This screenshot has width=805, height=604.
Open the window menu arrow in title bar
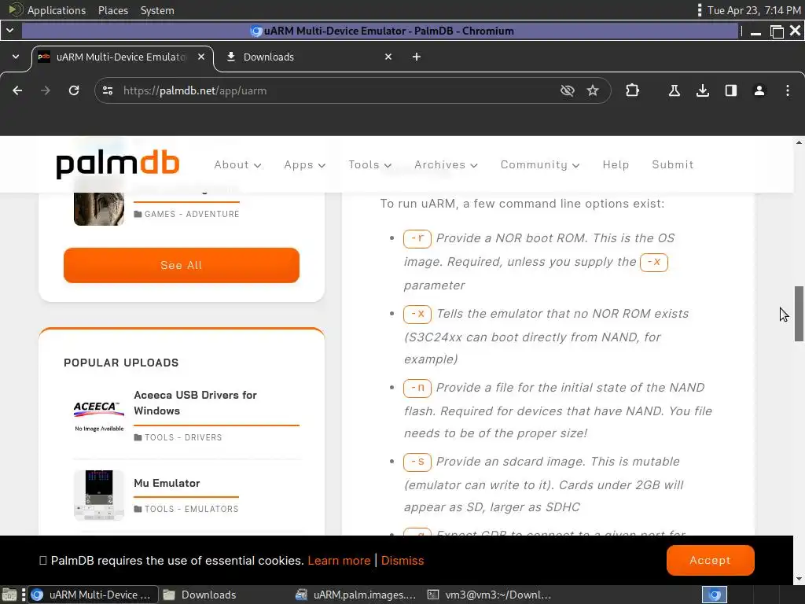tap(9, 31)
